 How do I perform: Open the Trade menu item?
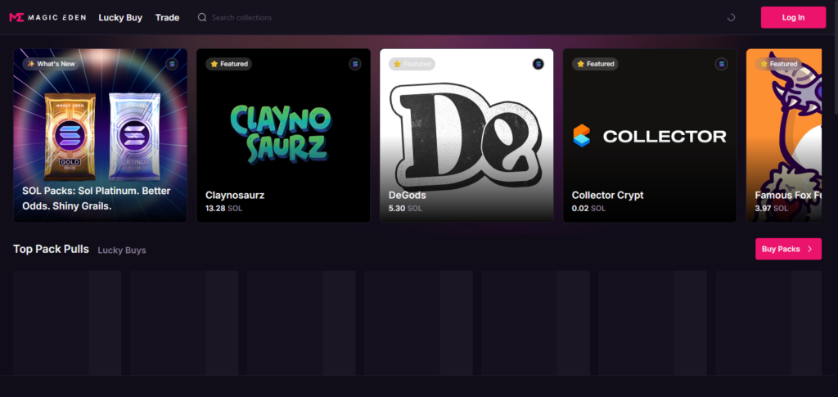pos(167,17)
